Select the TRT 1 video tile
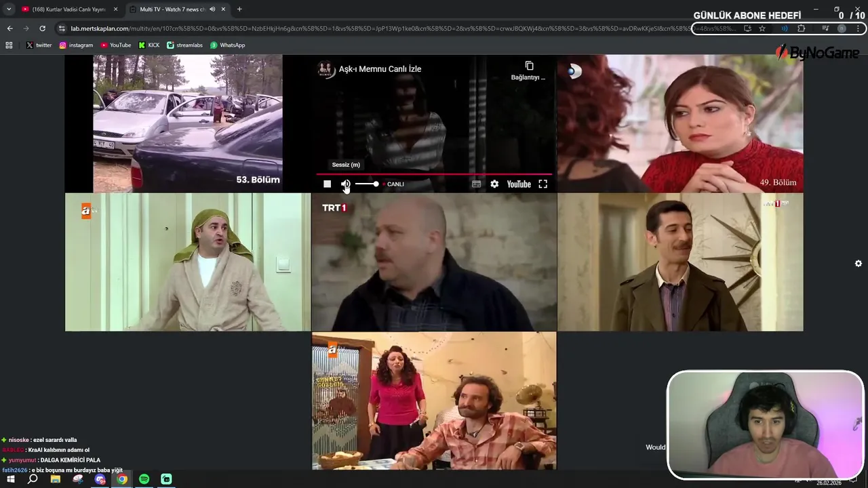This screenshot has width=868, height=488. pyautogui.click(x=434, y=262)
